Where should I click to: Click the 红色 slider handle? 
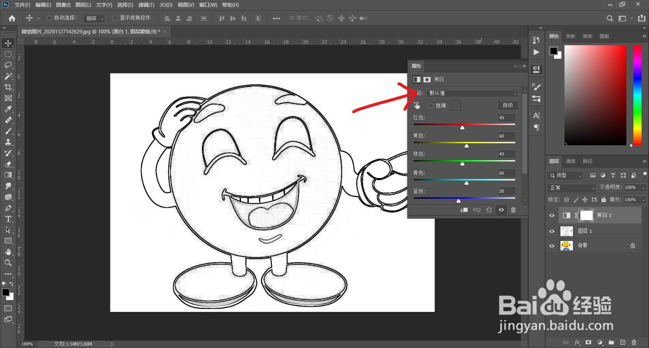click(462, 128)
